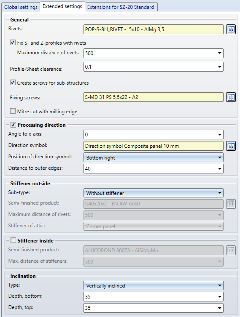Click the Depth, bottom value field
Screen dimensions: 240x317
153,296
